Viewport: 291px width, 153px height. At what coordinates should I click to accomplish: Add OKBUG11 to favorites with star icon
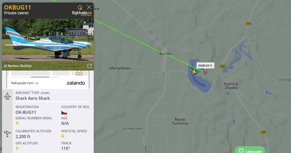click(x=80, y=7)
